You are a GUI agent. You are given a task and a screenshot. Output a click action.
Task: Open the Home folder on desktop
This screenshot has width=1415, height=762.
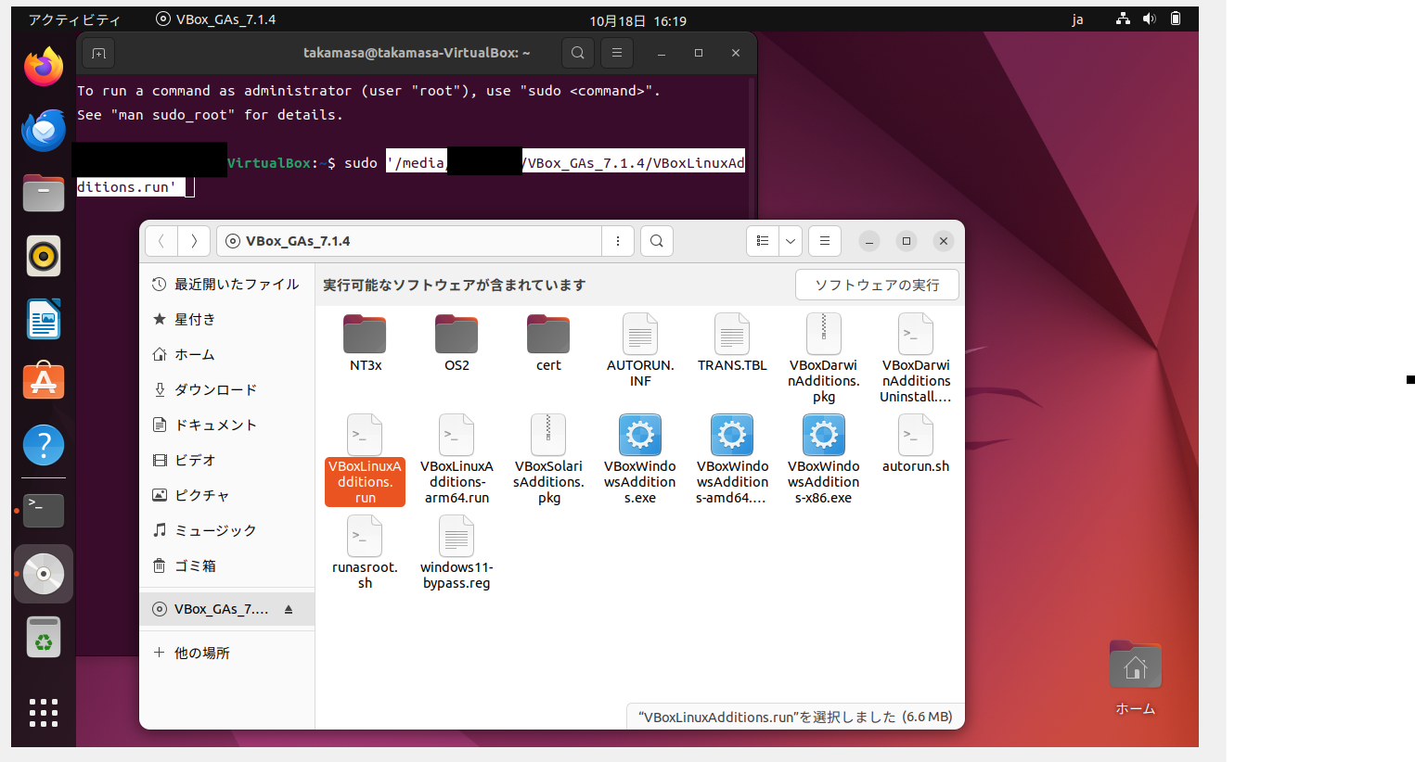click(x=1135, y=679)
